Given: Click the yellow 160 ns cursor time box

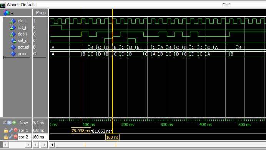Looking at the screenshot, I should [x=112, y=137].
